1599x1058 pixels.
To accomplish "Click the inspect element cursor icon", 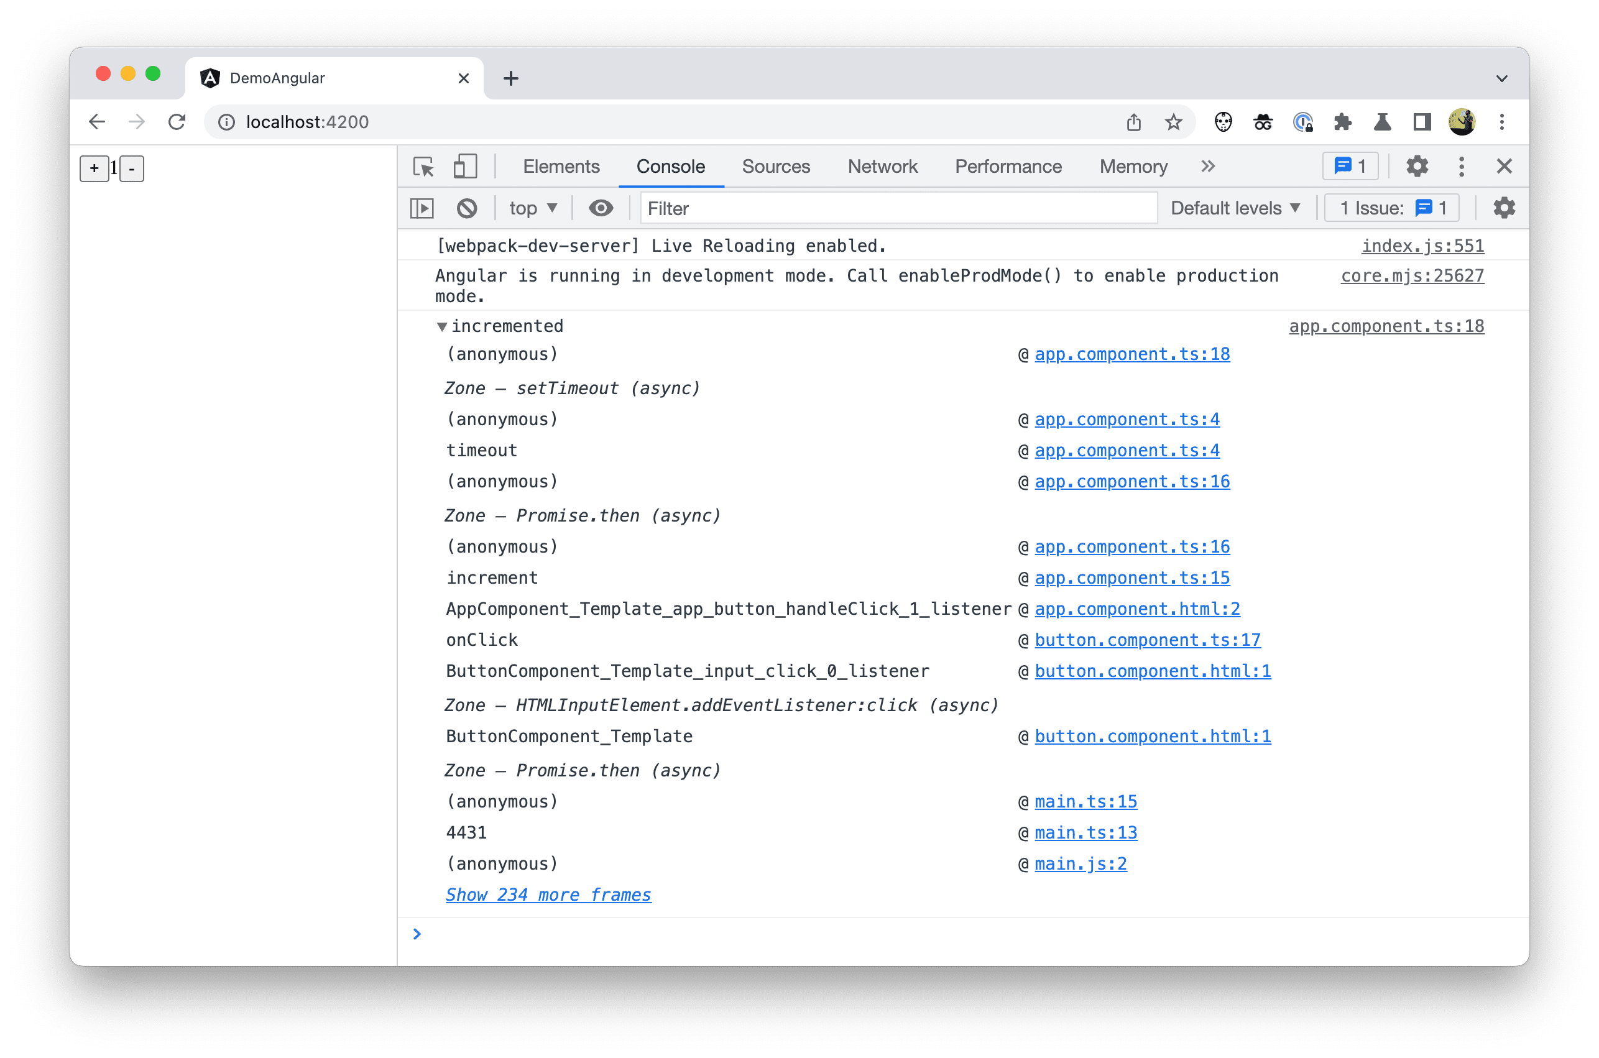I will [x=424, y=165].
